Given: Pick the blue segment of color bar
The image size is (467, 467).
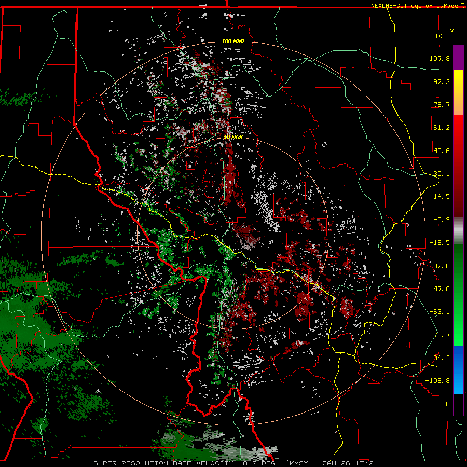Looking at the screenshot, I should click(458, 370).
